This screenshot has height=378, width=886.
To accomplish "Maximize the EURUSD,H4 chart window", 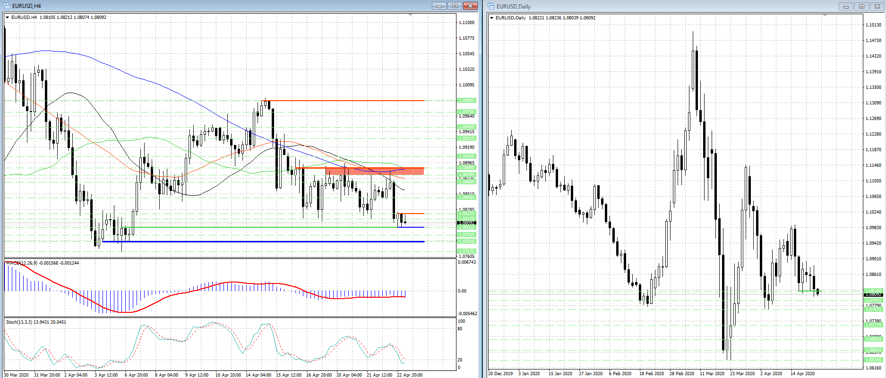I will 455,6.
